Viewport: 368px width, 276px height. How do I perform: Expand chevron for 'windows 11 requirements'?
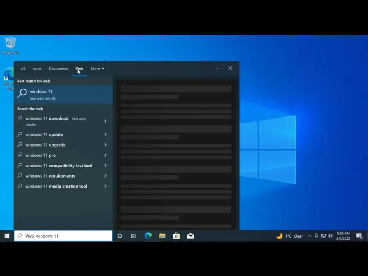(105, 176)
